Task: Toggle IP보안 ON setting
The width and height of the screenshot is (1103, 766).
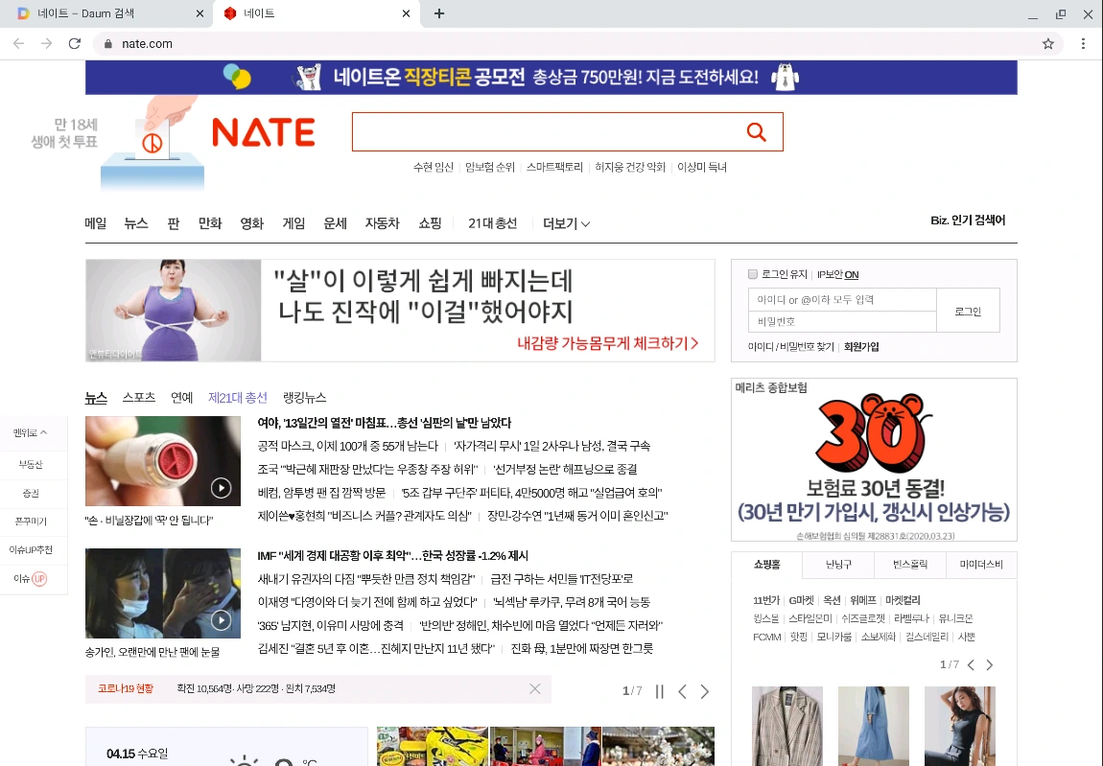Action: pyautogui.click(x=838, y=274)
